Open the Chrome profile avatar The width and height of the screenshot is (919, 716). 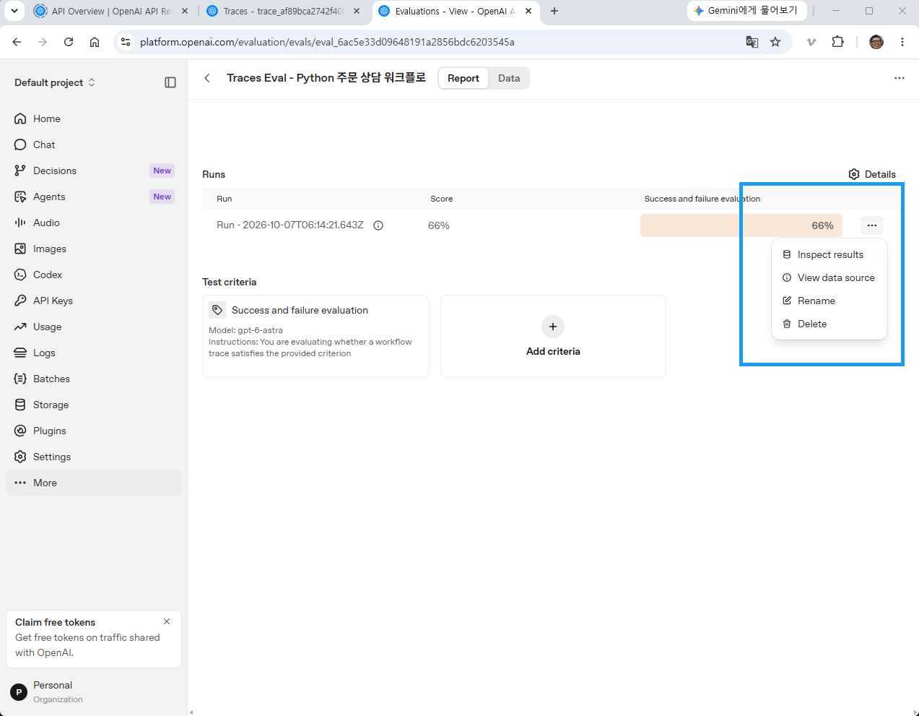pyautogui.click(x=876, y=42)
